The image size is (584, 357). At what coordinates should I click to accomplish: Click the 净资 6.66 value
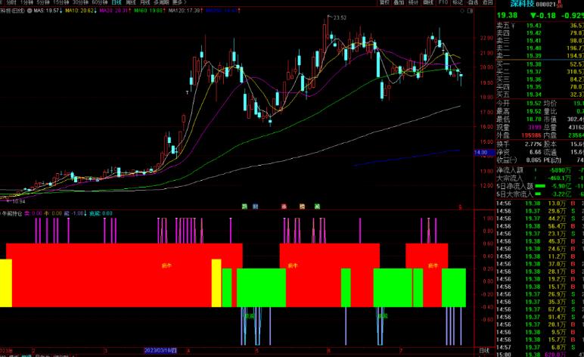click(x=536, y=152)
